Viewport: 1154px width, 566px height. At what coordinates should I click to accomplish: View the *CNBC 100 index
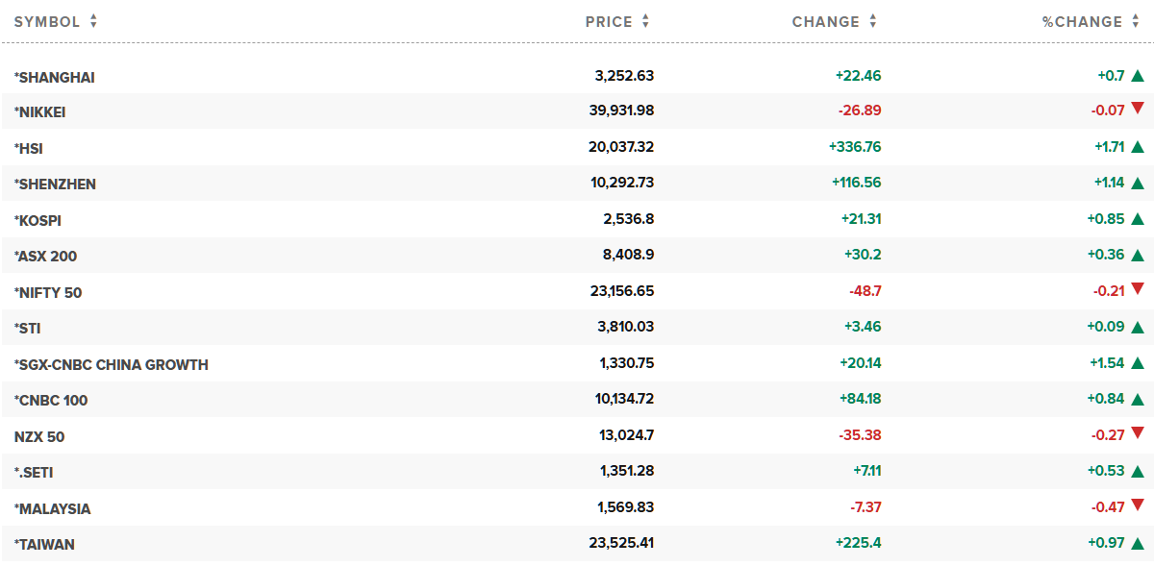(50, 401)
